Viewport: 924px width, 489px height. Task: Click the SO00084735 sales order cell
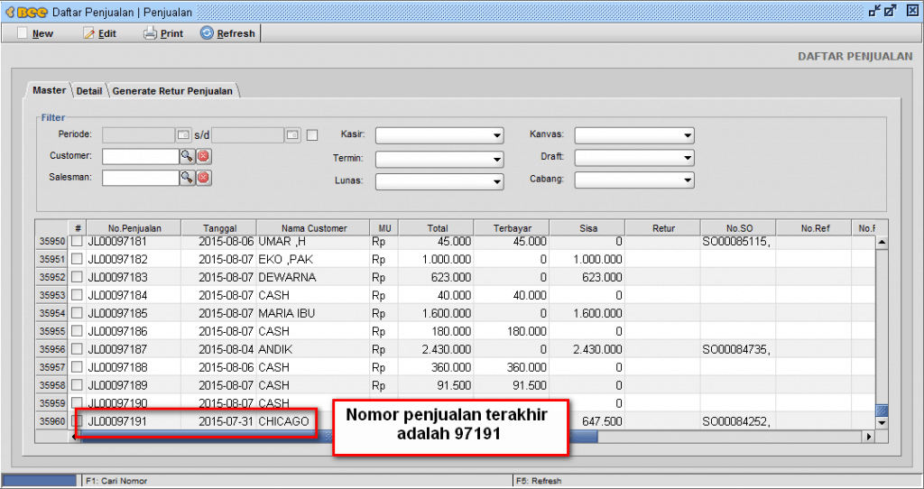click(x=736, y=349)
